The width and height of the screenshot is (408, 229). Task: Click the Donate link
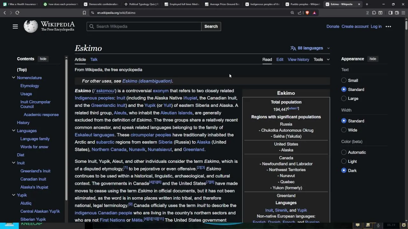click(x=333, y=26)
